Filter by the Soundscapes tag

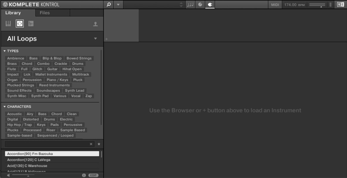pyautogui.click(x=48, y=90)
